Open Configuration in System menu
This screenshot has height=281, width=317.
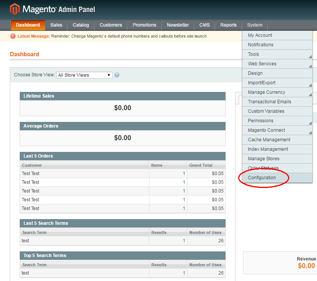coord(277,178)
